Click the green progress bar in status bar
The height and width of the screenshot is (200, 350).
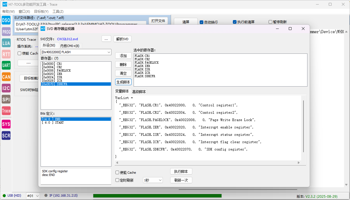click(157, 196)
